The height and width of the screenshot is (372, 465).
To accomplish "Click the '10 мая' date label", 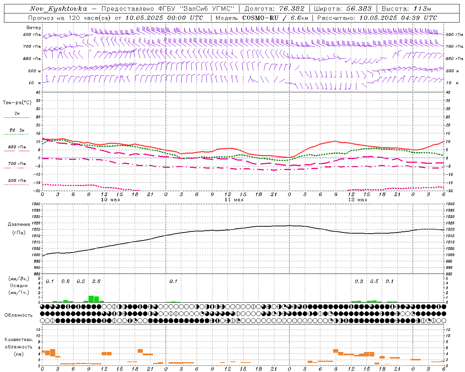I will (110, 200).
